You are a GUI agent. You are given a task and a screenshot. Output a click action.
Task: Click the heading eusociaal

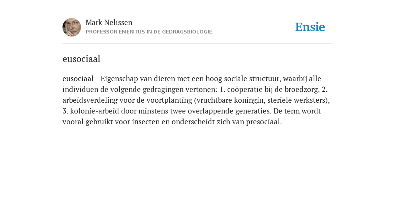[x=81, y=59]
